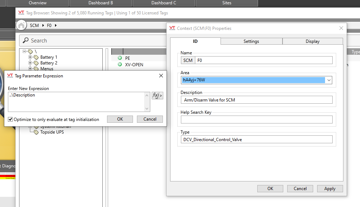Collapse the root backslash tree node
Viewport: 360px width, 207px height.
(25, 51)
